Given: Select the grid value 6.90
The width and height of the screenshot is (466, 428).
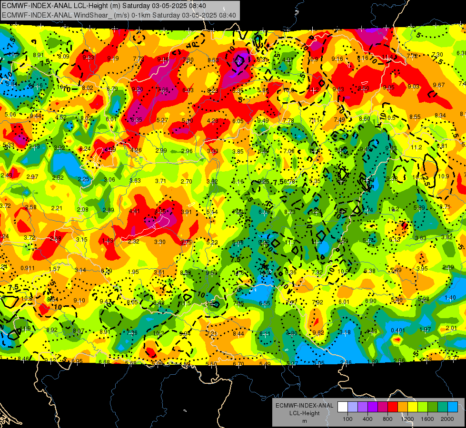Looking at the screenshot, I should coord(371,301).
